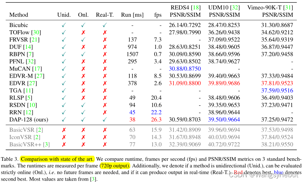Click the 'Table 3.' caption label
This screenshot has width=304, height=182.
[9, 159]
